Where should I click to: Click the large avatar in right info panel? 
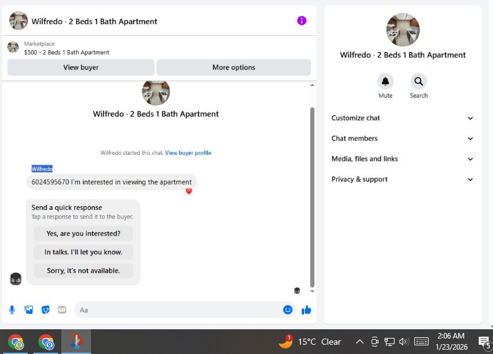point(403,30)
